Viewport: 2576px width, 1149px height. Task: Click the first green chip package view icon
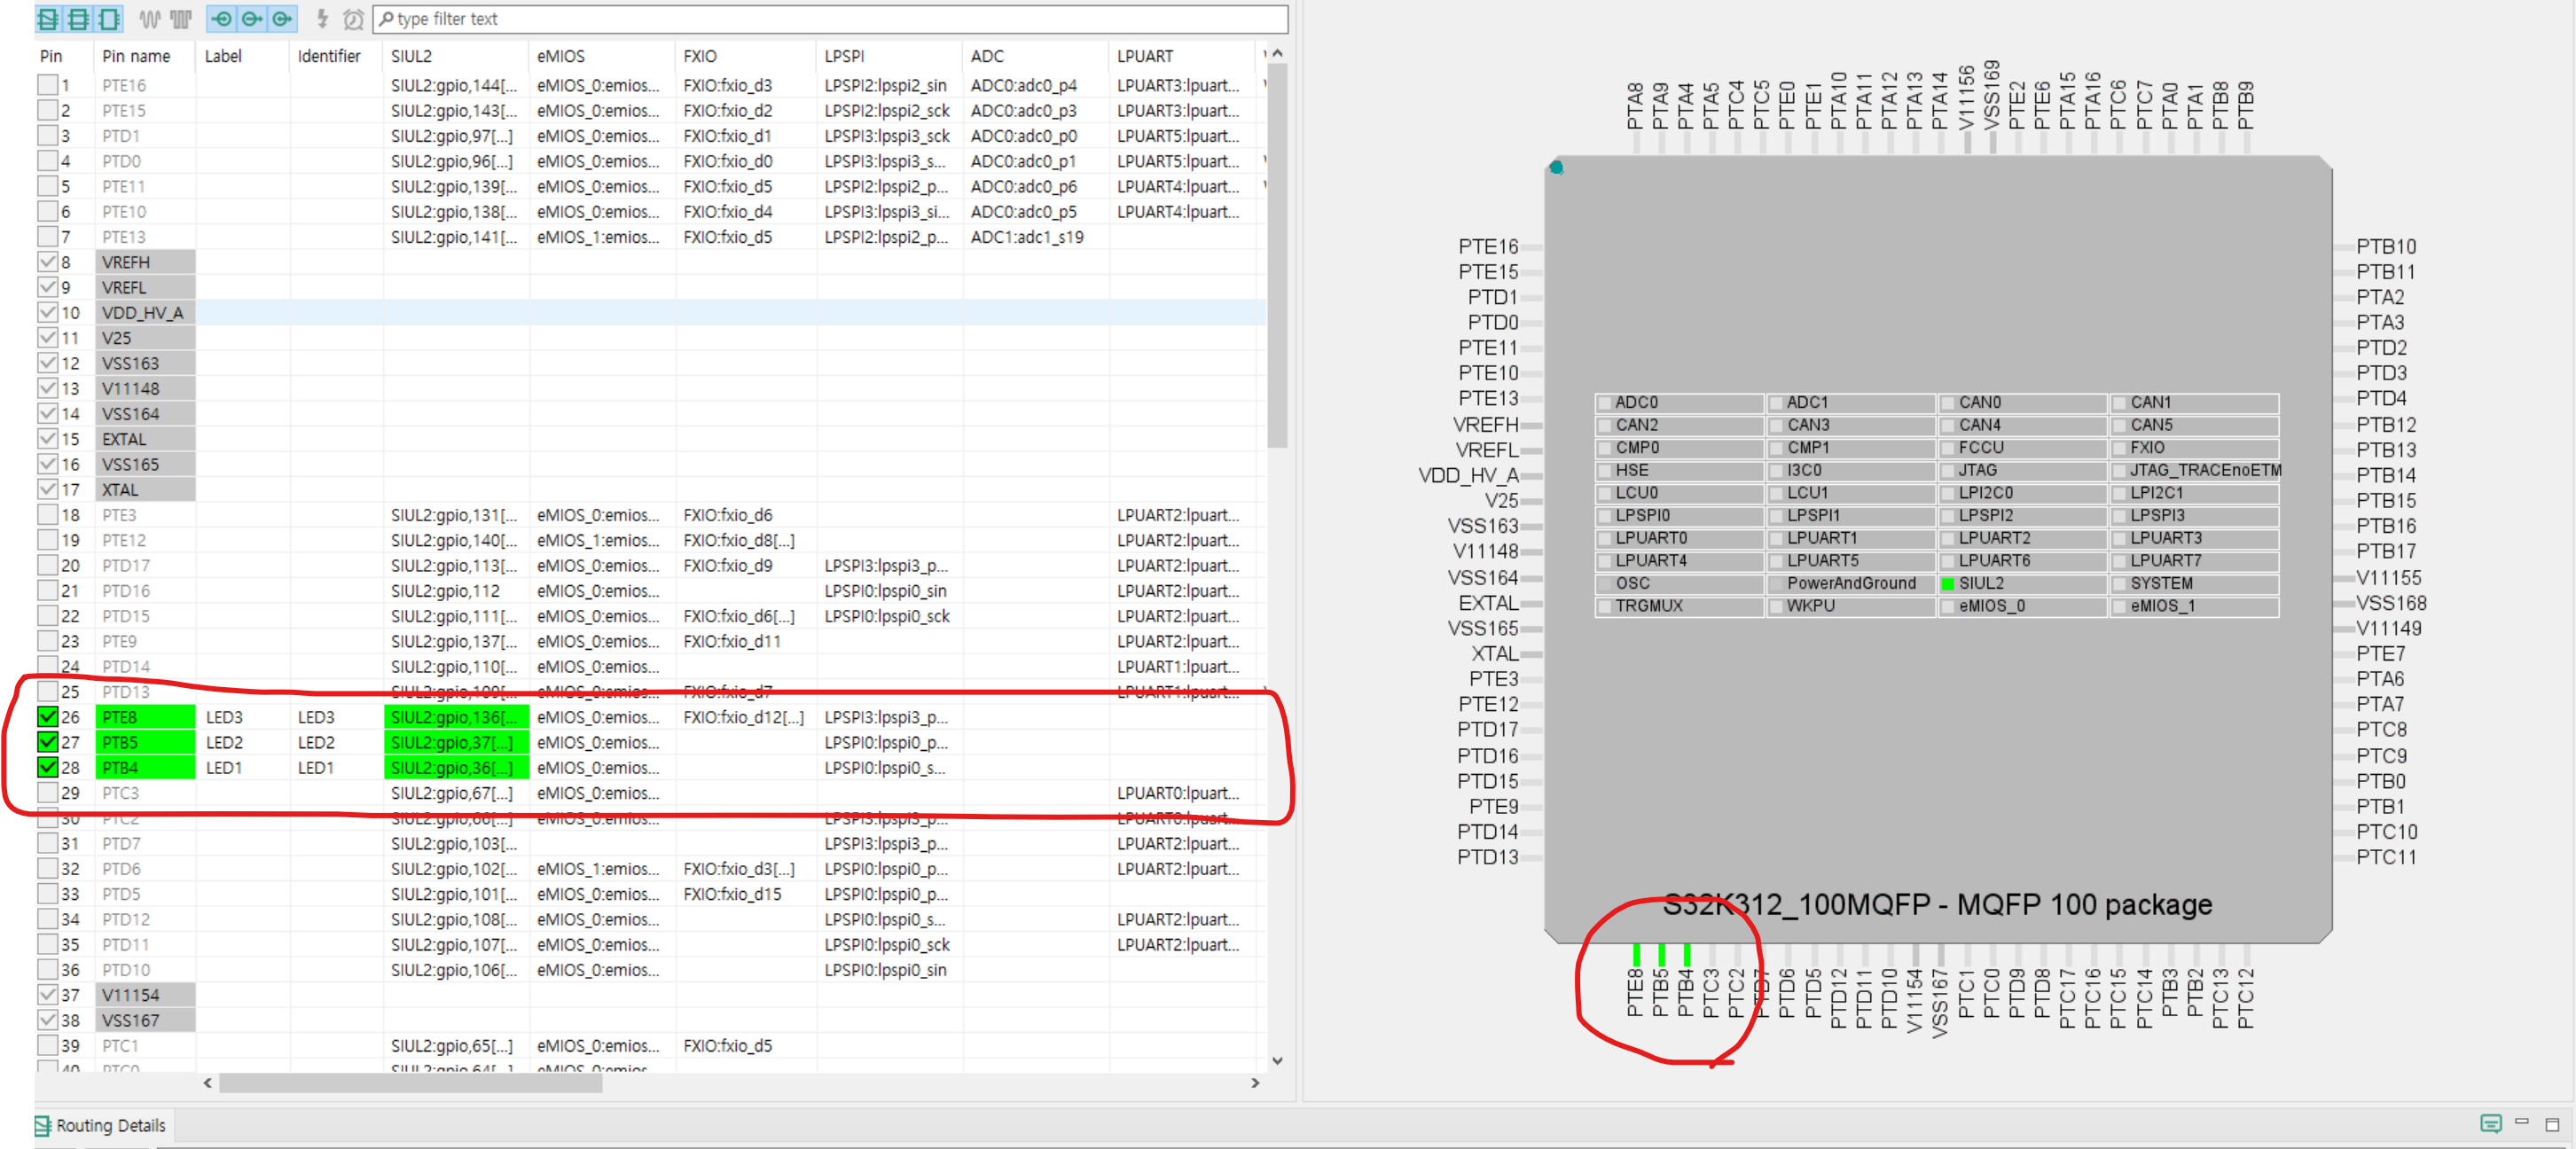pos(48,18)
